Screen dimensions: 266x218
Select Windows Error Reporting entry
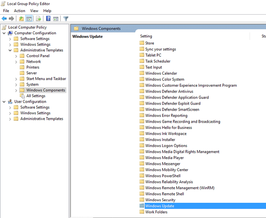[x=166, y=116]
